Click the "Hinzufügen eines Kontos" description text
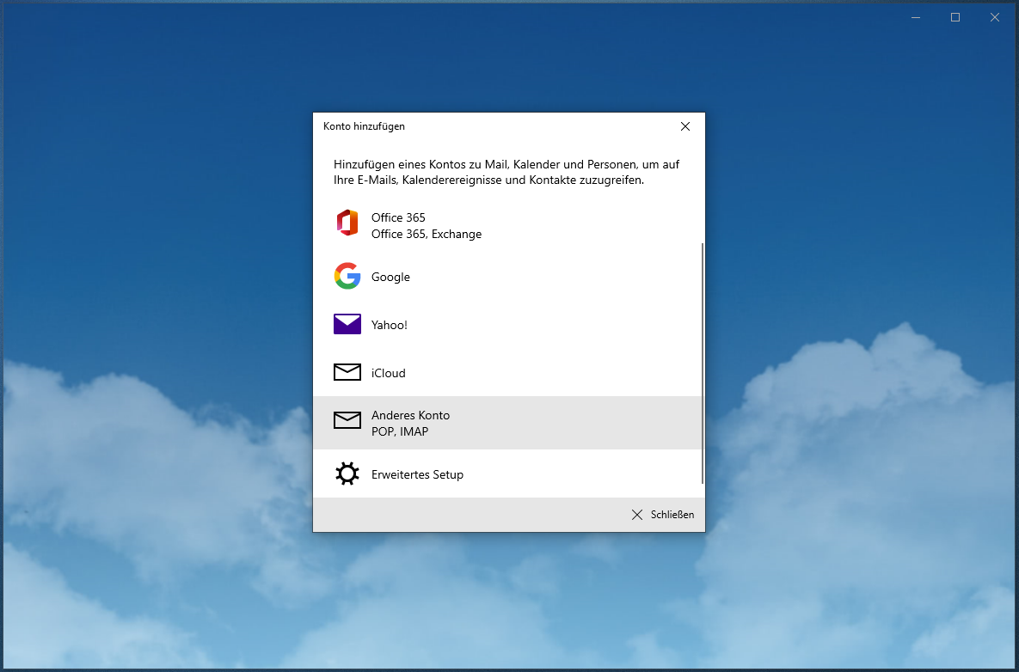This screenshot has width=1019, height=672. point(506,172)
